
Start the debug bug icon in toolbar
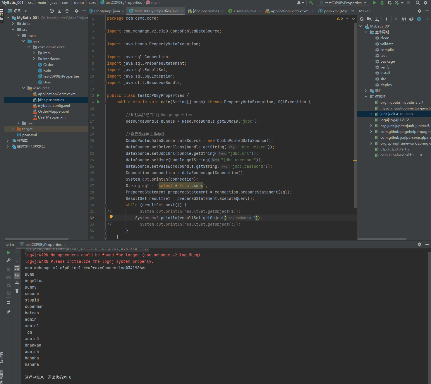[x=382, y=3]
